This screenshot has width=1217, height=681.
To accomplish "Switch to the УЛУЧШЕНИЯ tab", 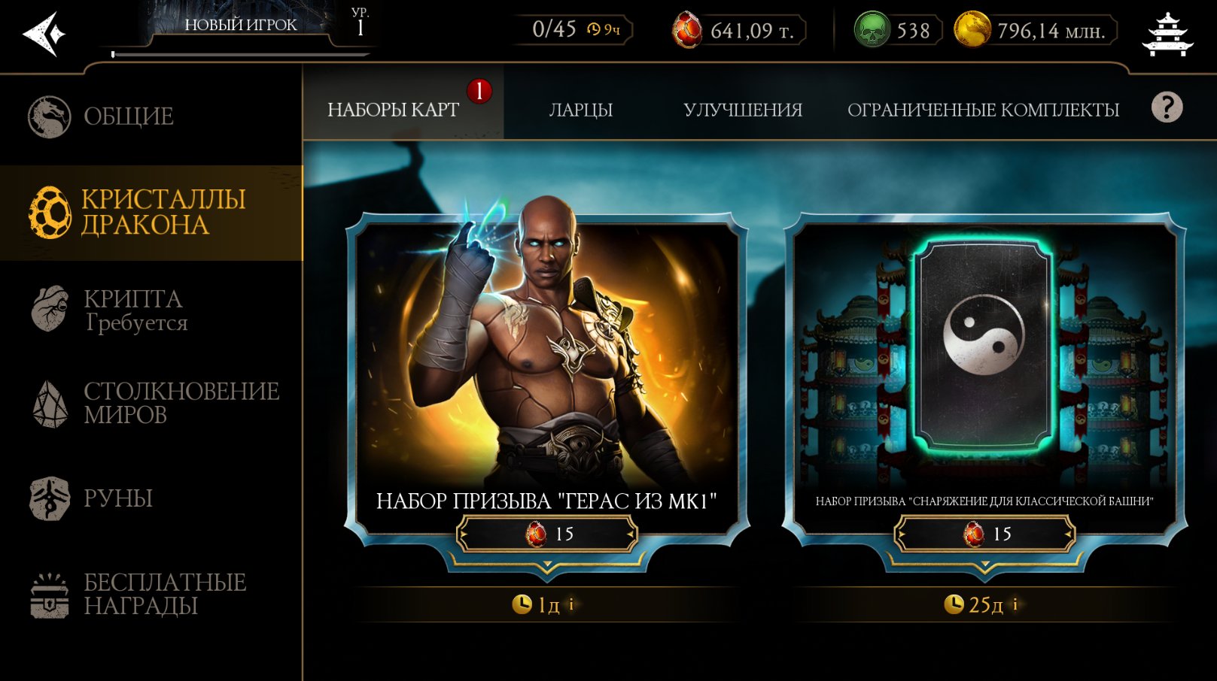I will point(743,110).
